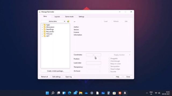Screen dimensions: 172x96
Task: Click the Refresh all button
Action: (44, 77)
